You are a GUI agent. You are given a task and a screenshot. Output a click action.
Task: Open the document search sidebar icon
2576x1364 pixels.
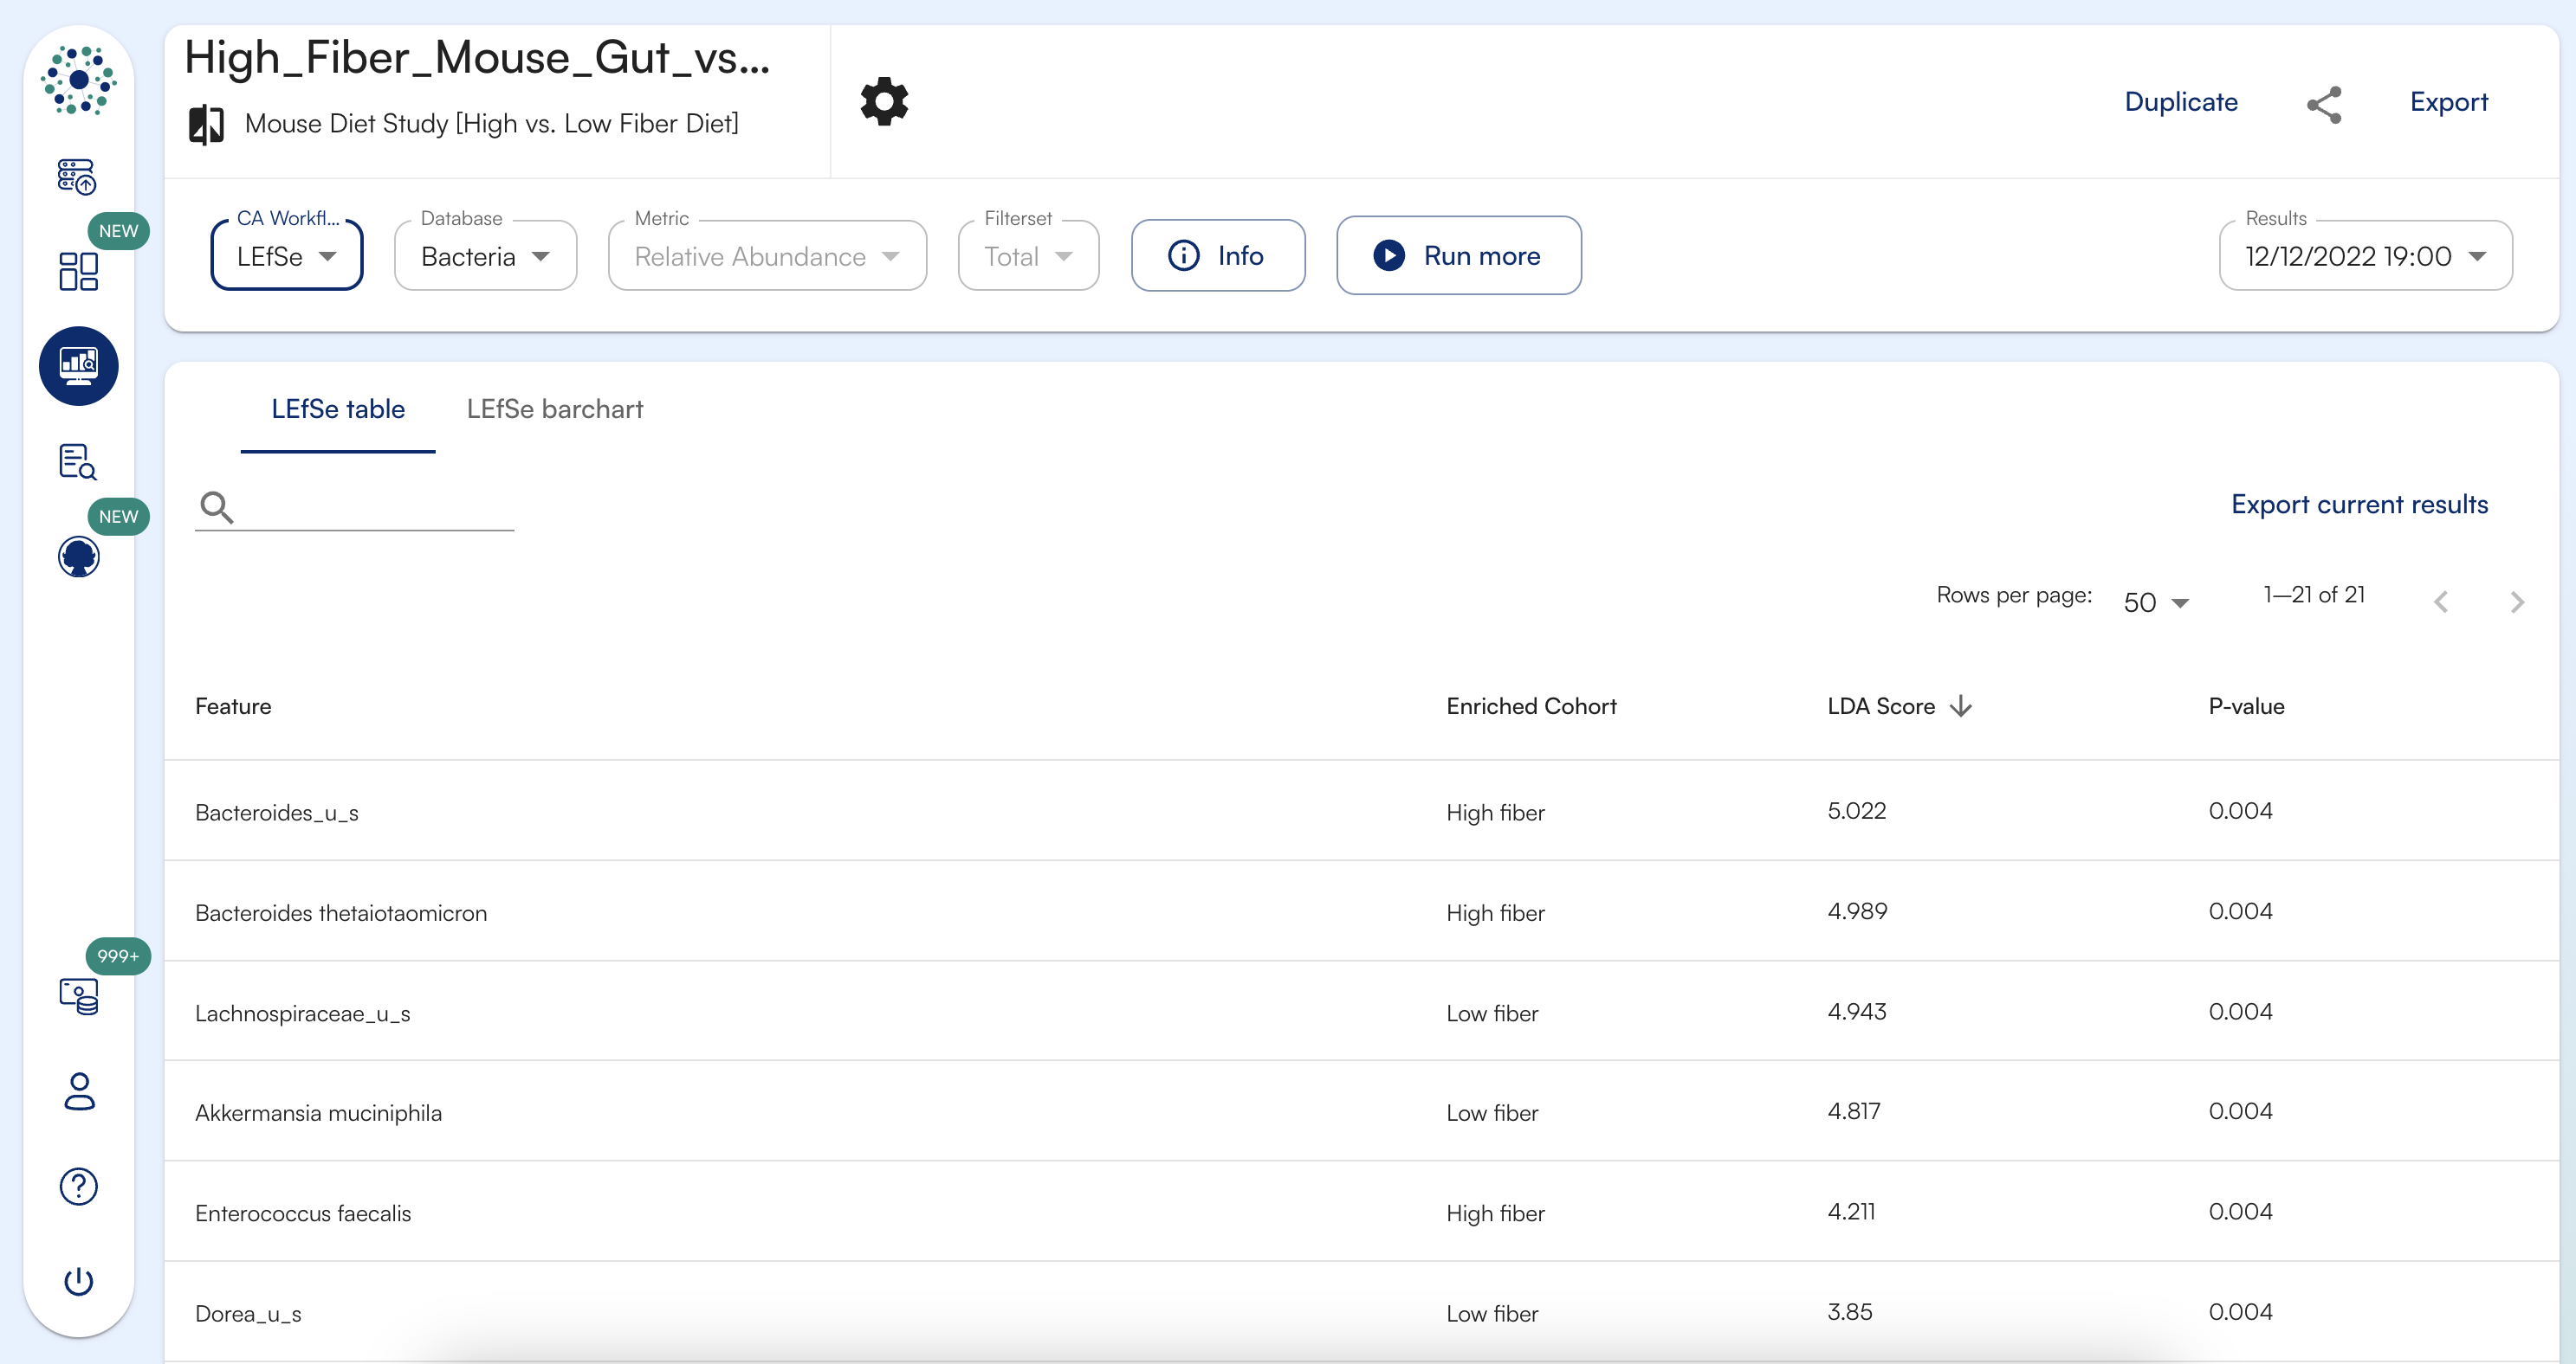[x=78, y=461]
